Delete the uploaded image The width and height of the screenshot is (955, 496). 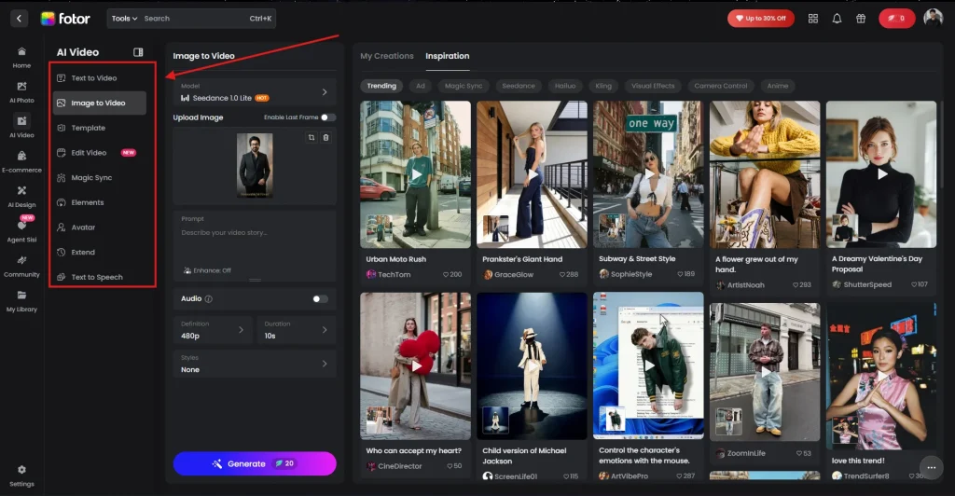point(325,138)
